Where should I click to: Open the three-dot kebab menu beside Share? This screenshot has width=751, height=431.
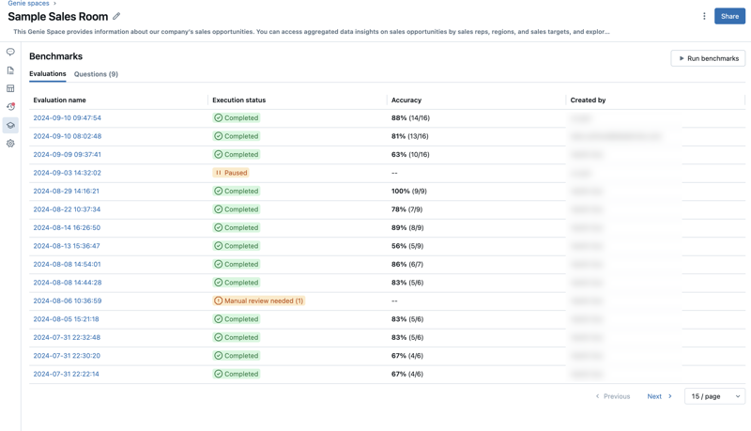tap(704, 16)
